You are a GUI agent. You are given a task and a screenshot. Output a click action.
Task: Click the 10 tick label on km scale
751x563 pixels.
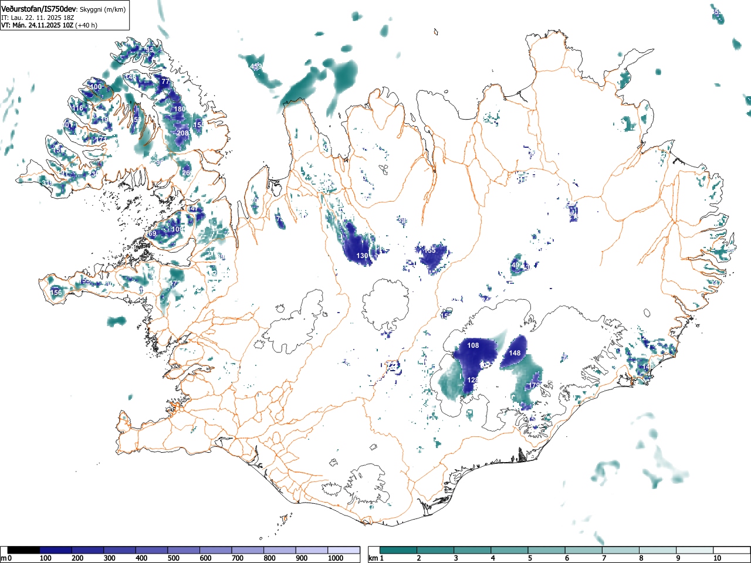tap(717, 558)
